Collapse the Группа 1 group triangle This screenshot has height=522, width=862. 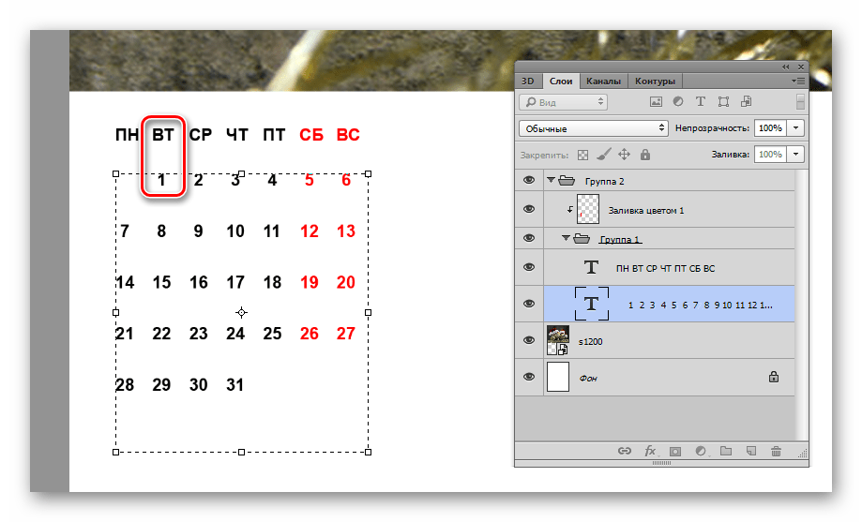pyautogui.click(x=566, y=239)
